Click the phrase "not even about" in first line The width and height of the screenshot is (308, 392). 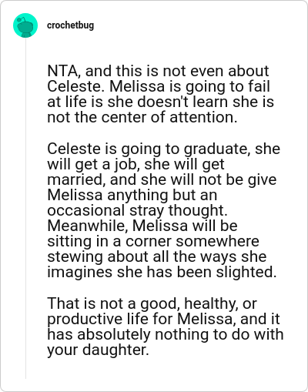216,71
